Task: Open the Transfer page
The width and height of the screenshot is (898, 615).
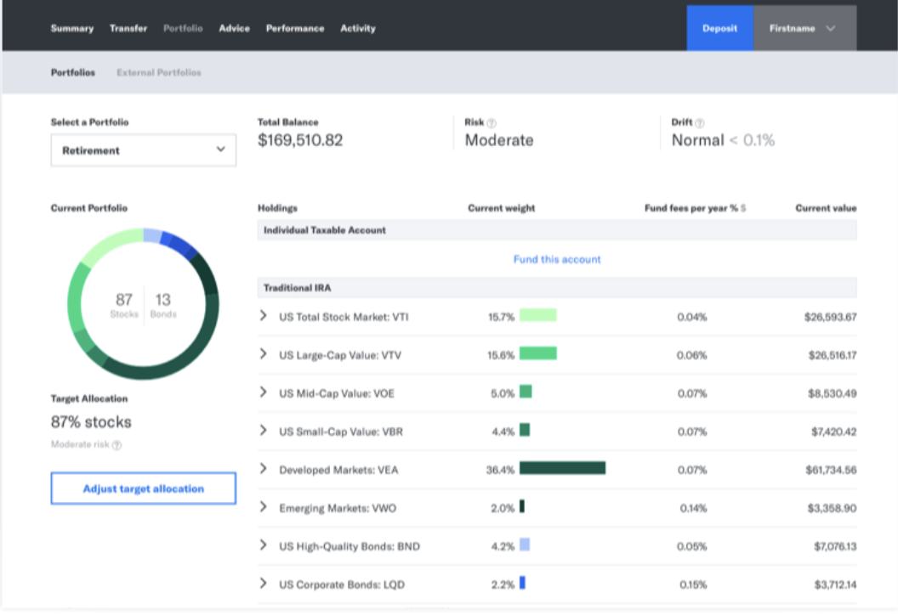Action: click(x=128, y=28)
